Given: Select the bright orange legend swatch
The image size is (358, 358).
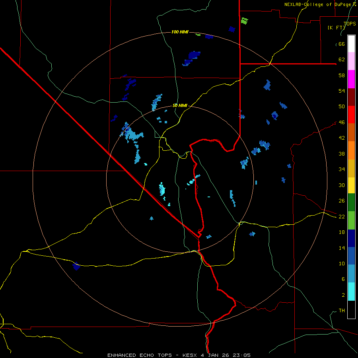Looking at the screenshot, I should (351, 150).
